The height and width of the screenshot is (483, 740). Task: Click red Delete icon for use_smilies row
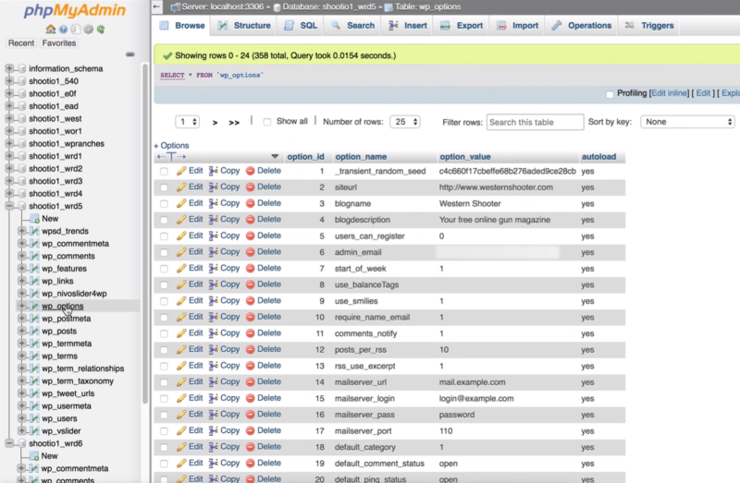[250, 301]
